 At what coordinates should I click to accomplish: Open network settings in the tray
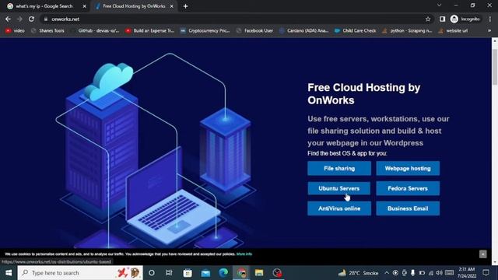[x=430, y=273]
